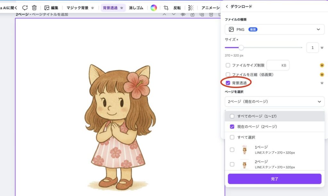Image resolution: width=328 pixels, height=196 pixels.
Task: Click the add-page icon above the canvas
Action: [x=202, y=14]
